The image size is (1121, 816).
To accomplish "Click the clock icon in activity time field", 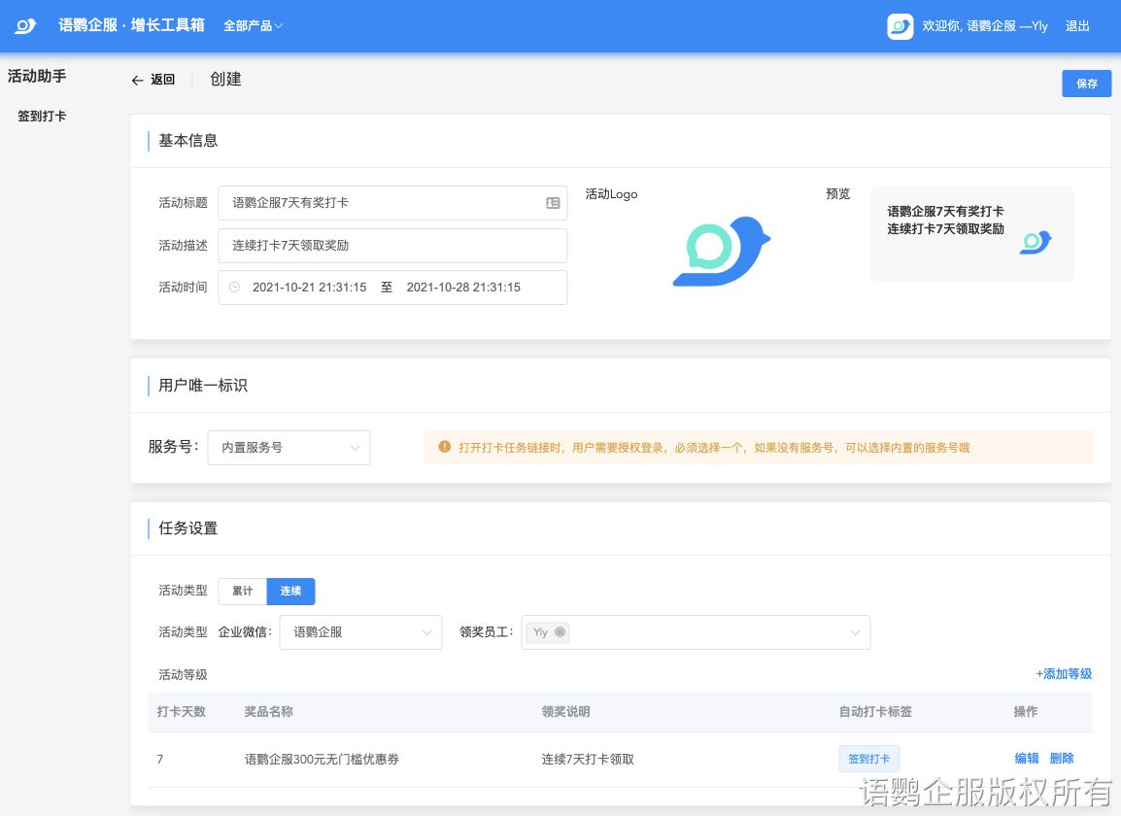I will point(234,288).
